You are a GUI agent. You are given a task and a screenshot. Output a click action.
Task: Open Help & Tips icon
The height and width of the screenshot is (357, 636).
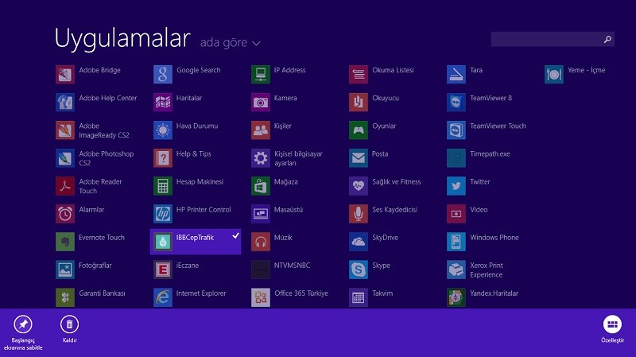[x=163, y=158]
